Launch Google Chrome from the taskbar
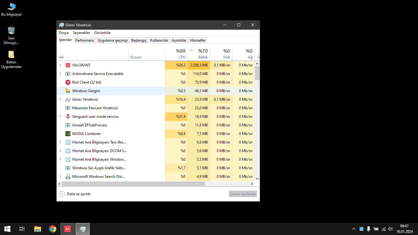 pyautogui.click(x=53, y=229)
